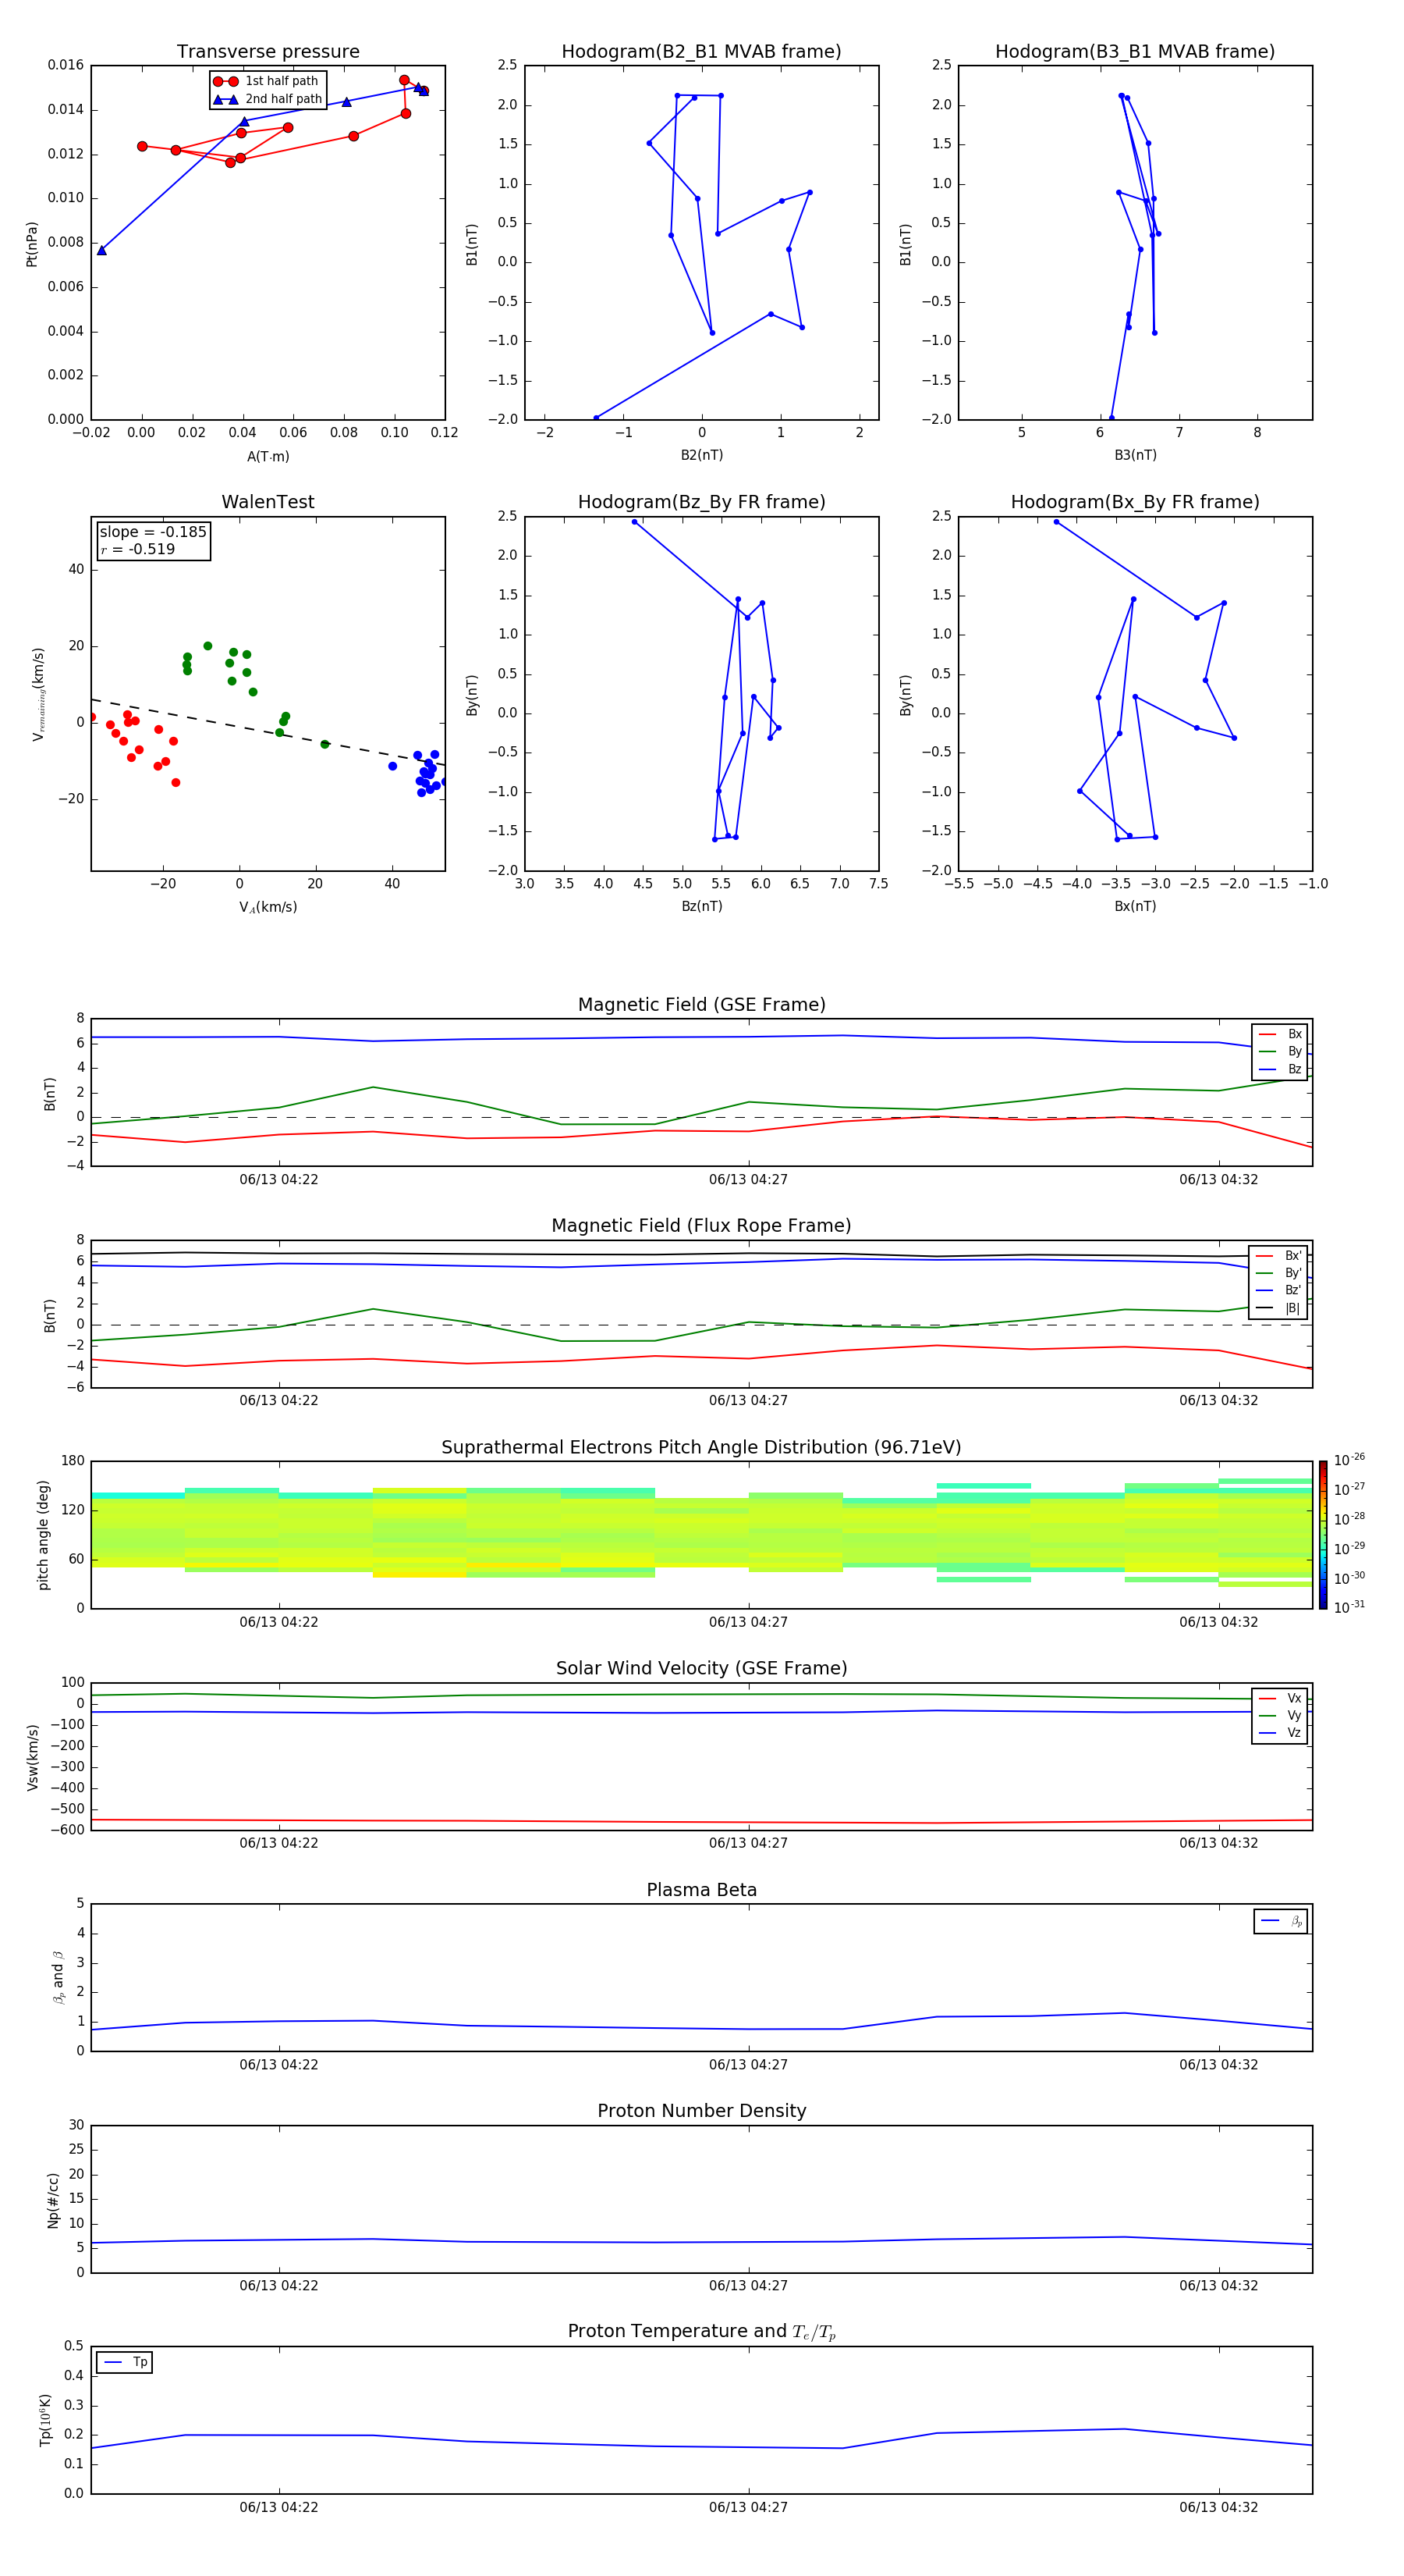Click the 10^-26 colorbar tick label
The image size is (1404, 2576).
(1349, 1460)
